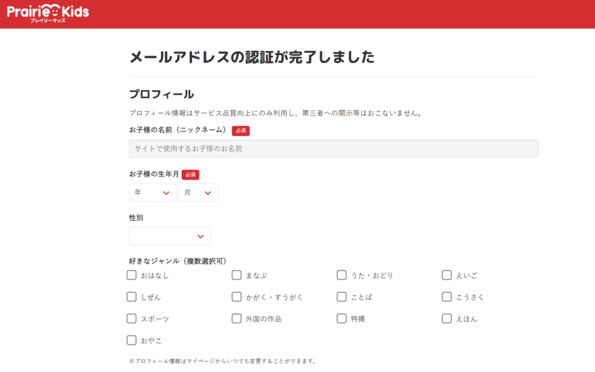The height and width of the screenshot is (372, 595).
Task: Check the 特撮 checkbox
Action: pos(342,319)
